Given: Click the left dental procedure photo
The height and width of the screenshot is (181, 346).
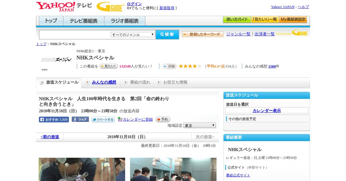Looking at the screenshot, I should point(82,169).
